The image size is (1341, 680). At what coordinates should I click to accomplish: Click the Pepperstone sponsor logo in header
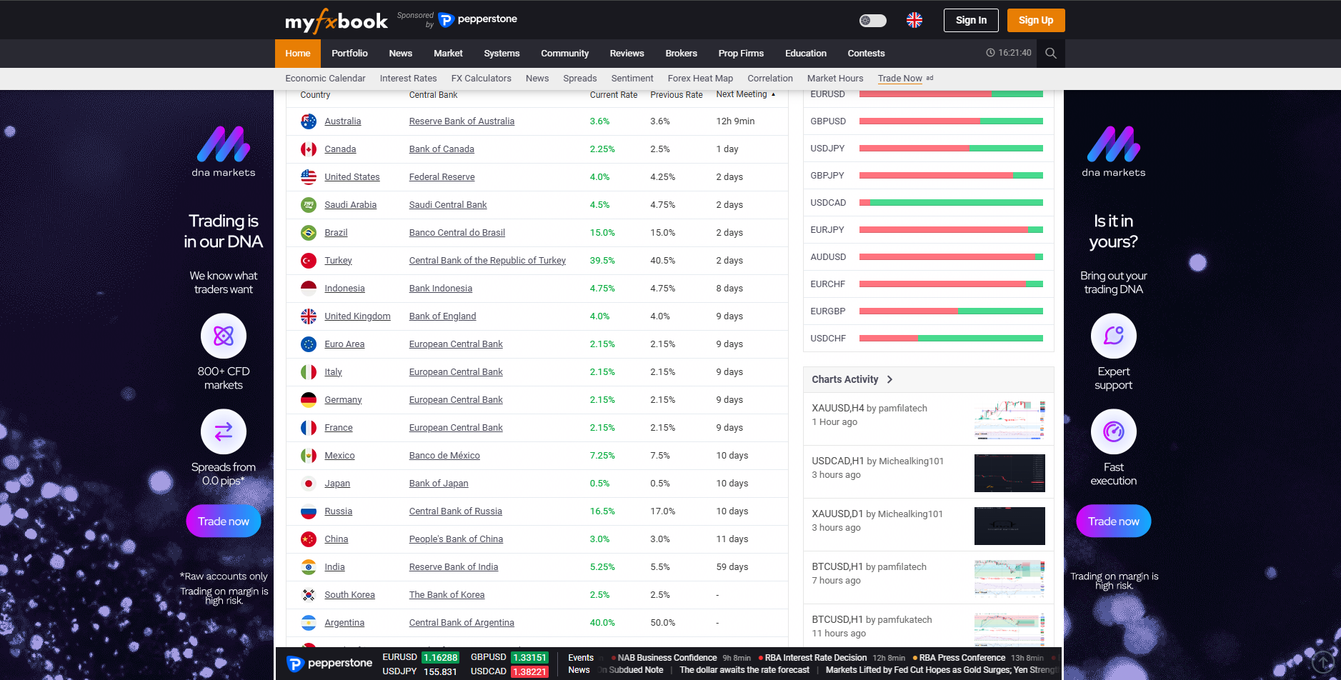(x=477, y=19)
